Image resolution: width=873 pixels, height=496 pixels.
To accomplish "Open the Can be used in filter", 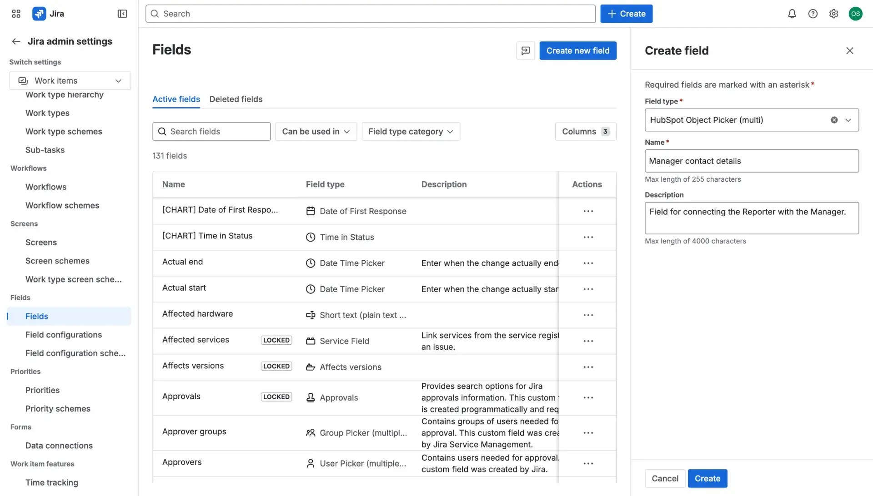I will point(316,131).
